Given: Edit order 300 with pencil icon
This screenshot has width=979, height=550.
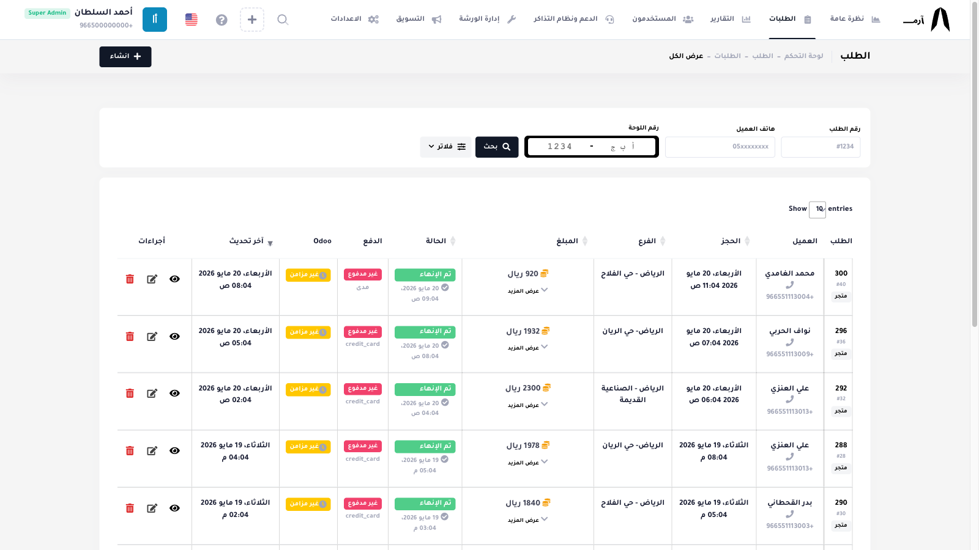Looking at the screenshot, I should click(152, 279).
